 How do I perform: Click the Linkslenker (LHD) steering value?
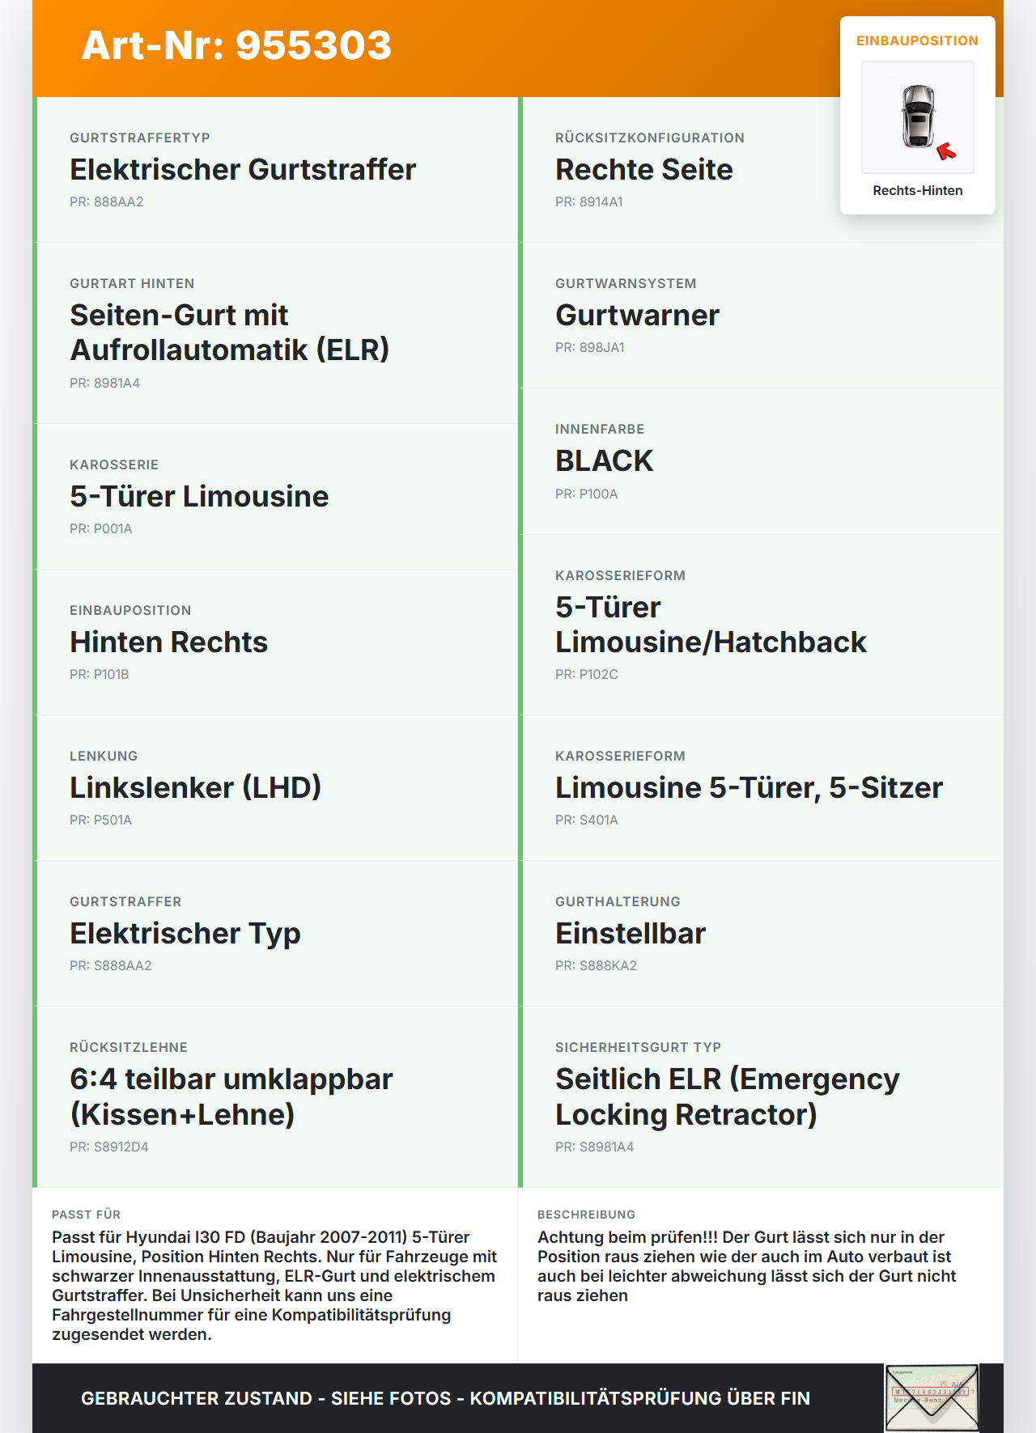(x=195, y=788)
